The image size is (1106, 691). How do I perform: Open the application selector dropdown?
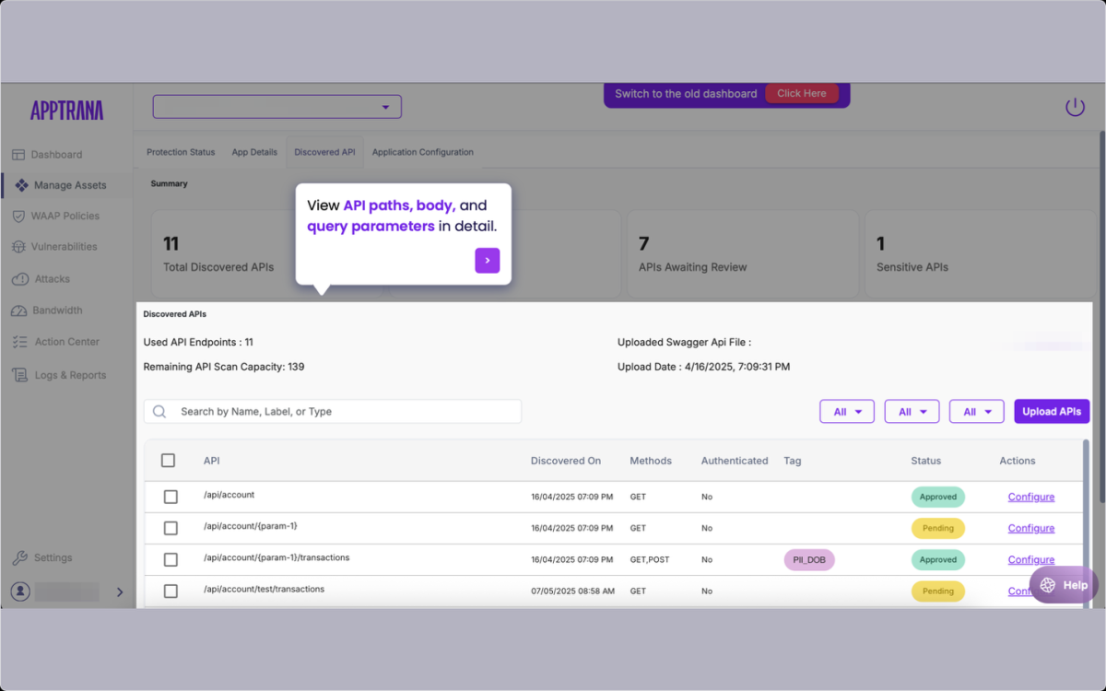[276, 106]
